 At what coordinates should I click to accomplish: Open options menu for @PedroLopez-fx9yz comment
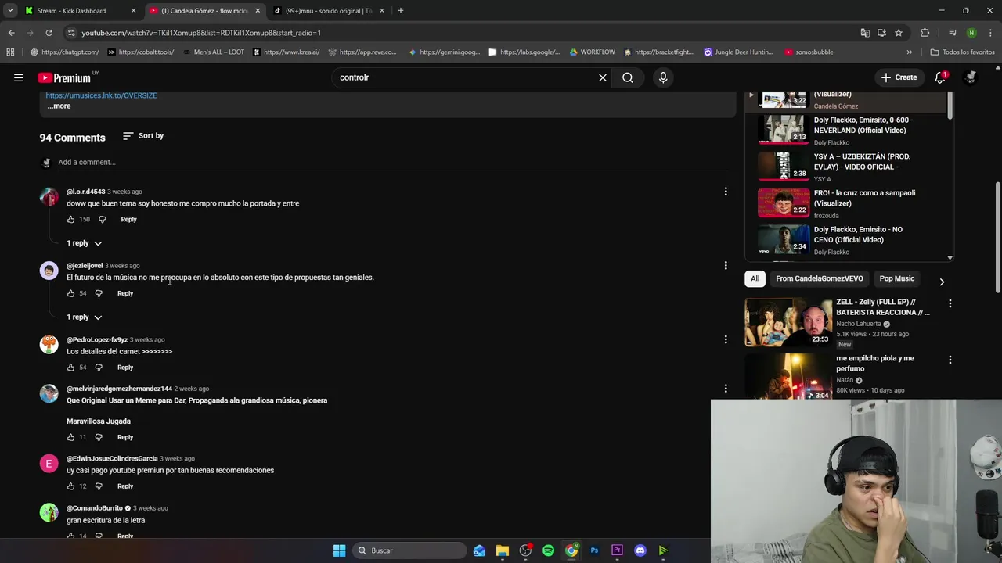tap(726, 339)
